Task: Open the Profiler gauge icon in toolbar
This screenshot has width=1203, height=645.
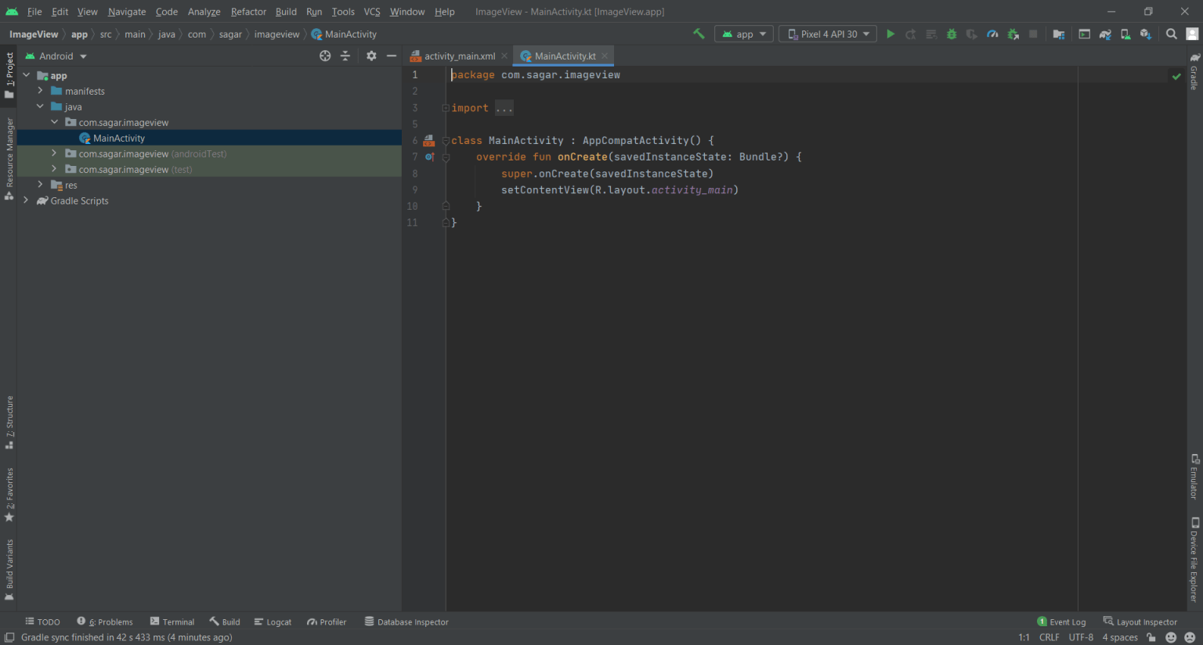Action: click(x=992, y=34)
